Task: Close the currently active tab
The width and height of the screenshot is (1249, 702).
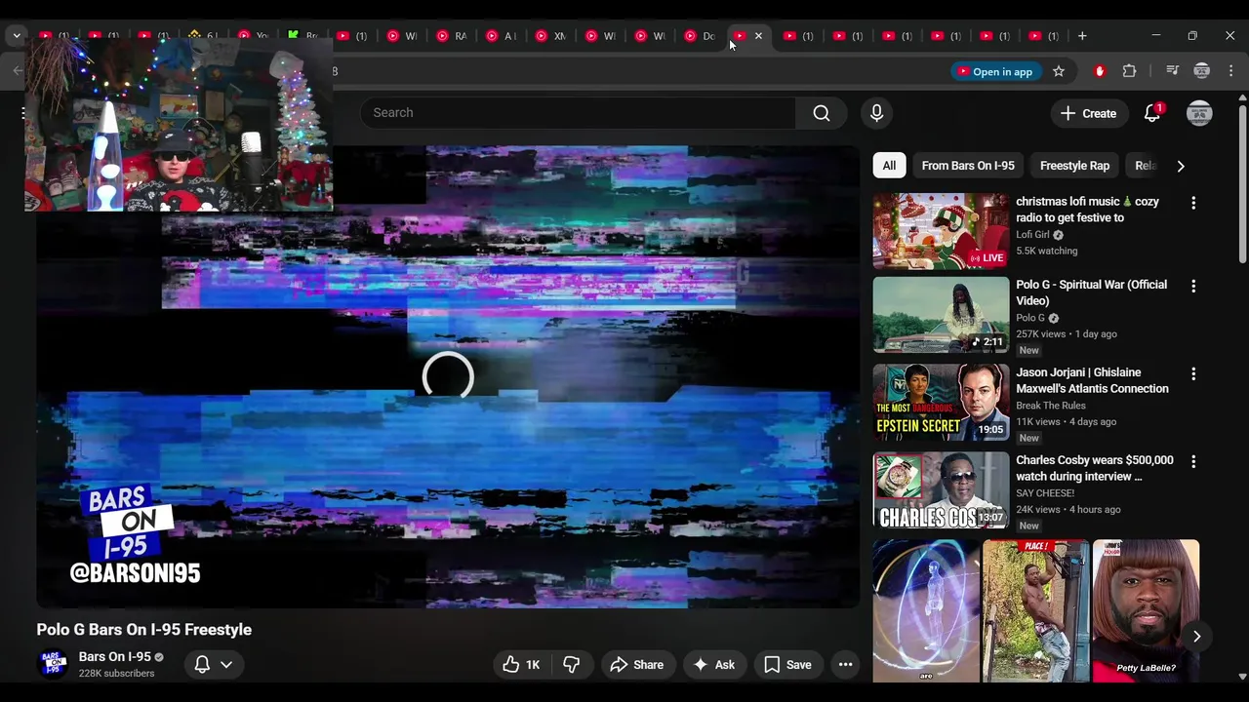Action: tap(758, 36)
